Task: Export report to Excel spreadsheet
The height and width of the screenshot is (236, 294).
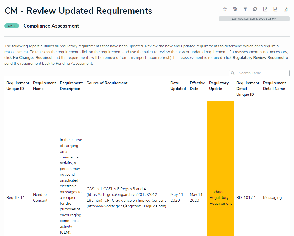Action: (x=285, y=9)
